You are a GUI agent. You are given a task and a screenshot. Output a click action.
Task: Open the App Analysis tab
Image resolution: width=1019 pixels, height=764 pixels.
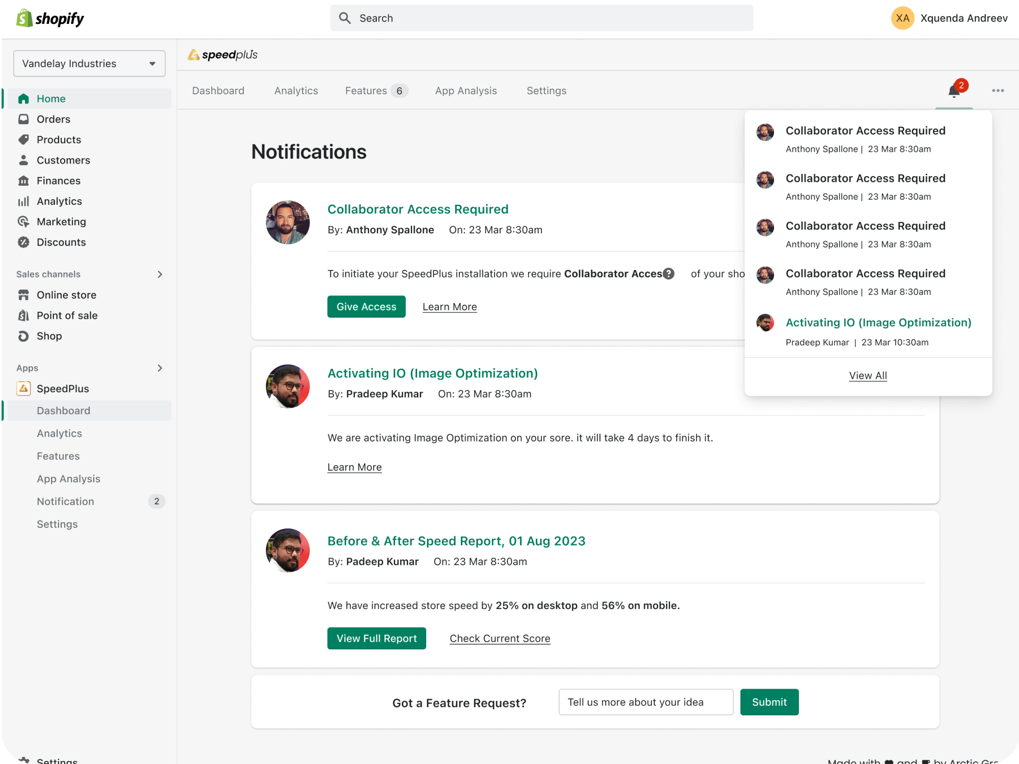465,91
